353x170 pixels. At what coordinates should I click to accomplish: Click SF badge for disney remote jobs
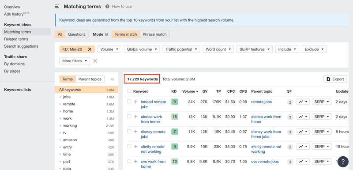pos(290,132)
